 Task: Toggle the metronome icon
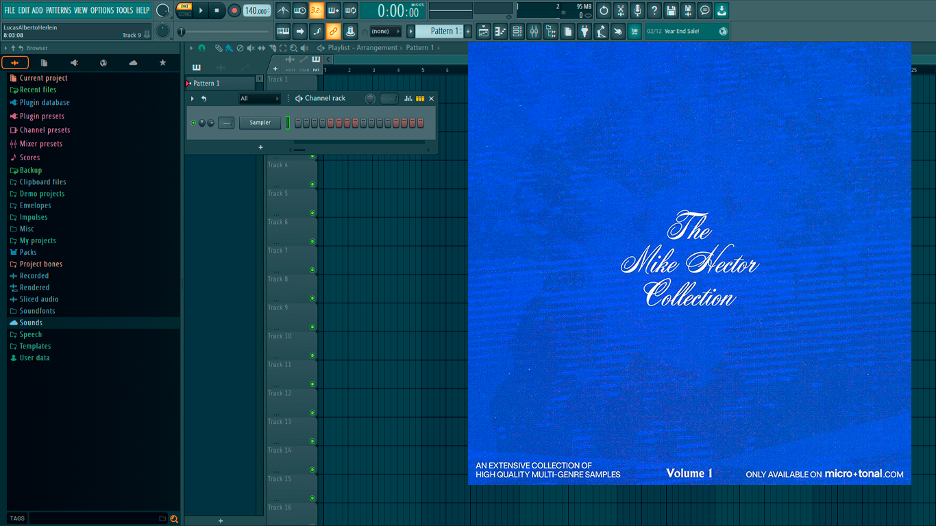coord(283,10)
